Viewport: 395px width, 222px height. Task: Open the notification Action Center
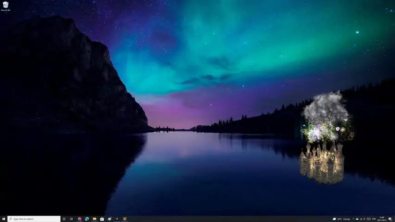pyautogui.click(x=390, y=219)
